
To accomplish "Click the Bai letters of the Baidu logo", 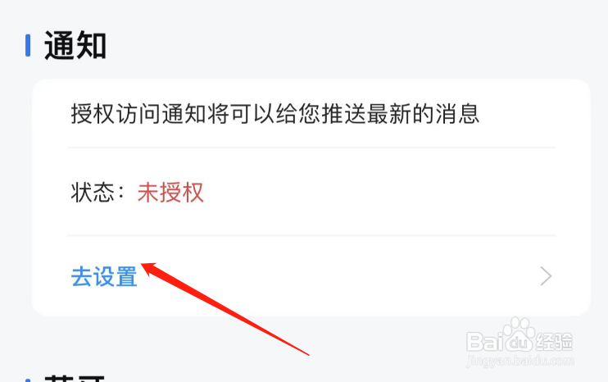I will pos(485,342).
